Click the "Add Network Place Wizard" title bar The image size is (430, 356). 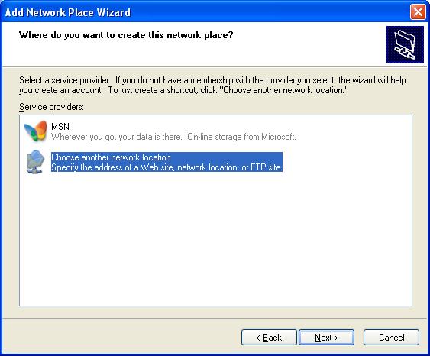click(x=205, y=12)
